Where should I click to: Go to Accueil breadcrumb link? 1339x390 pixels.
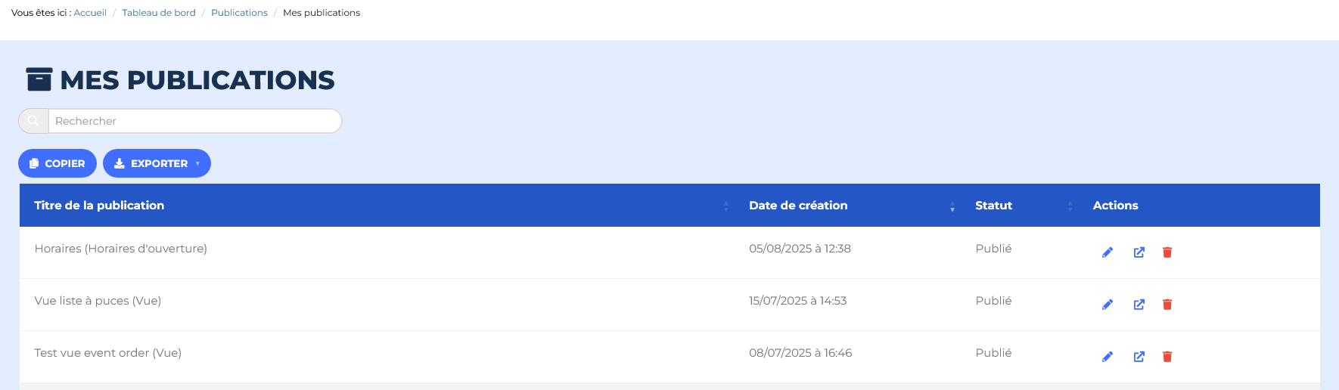pyautogui.click(x=90, y=13)
